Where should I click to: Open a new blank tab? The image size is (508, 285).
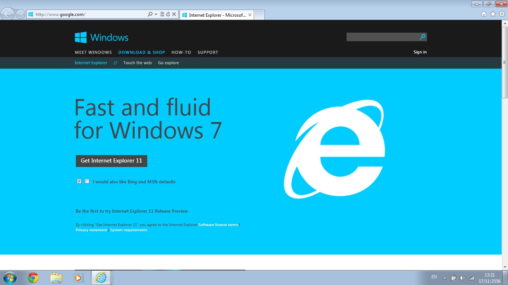tap(259, 15)
